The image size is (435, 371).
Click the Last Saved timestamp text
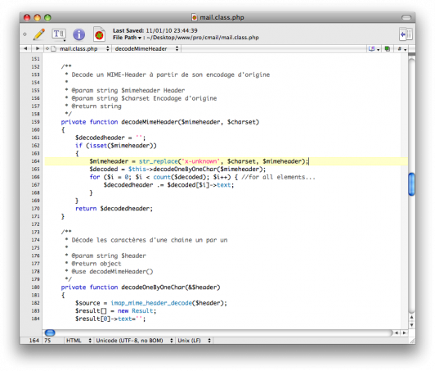pyautogui.click(x=155, y=30)
